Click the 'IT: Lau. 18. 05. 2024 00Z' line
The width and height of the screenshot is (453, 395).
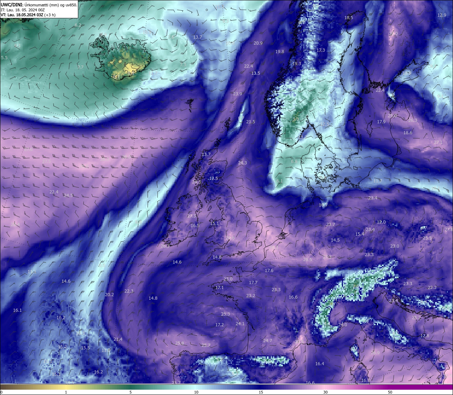pyautogui.click(x=23, y=10)
